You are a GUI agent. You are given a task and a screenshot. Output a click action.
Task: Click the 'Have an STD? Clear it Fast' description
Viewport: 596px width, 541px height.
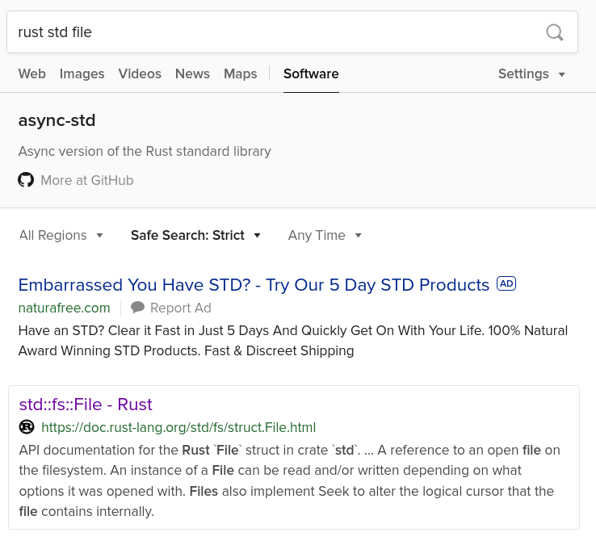[x=293, y=341]
